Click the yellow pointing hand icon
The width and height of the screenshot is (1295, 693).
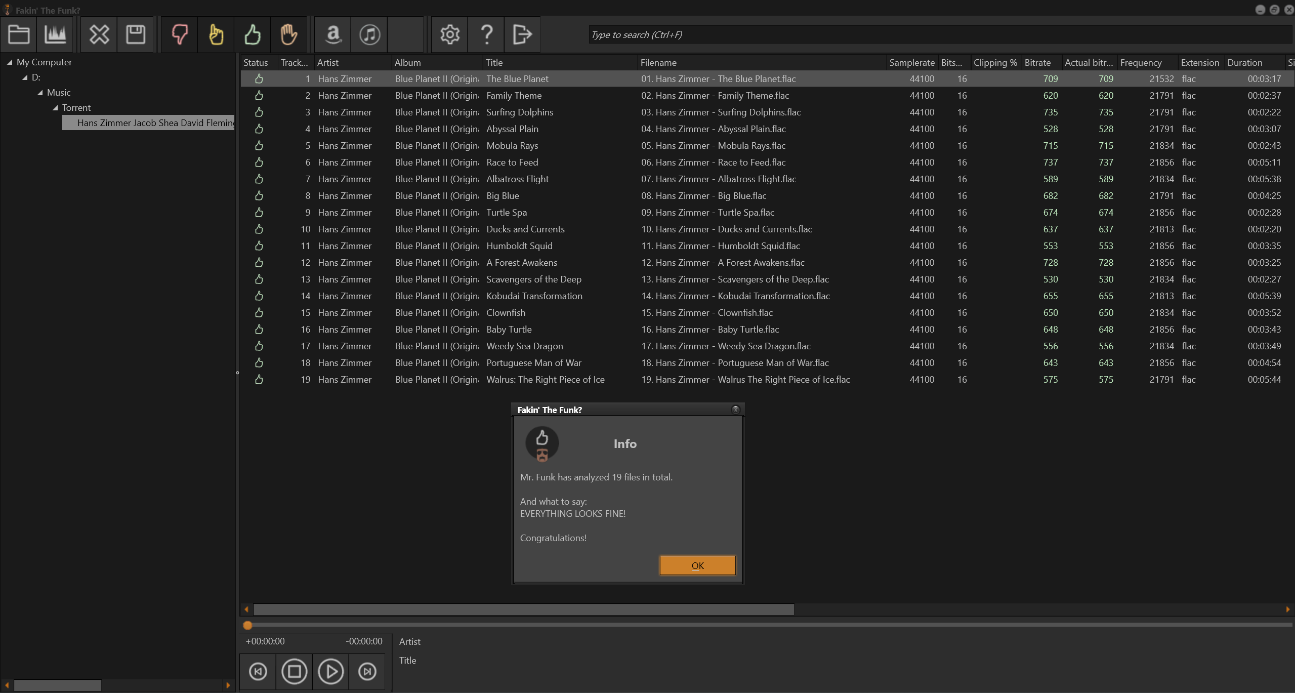pyautogui.click(x=216, y=34)
